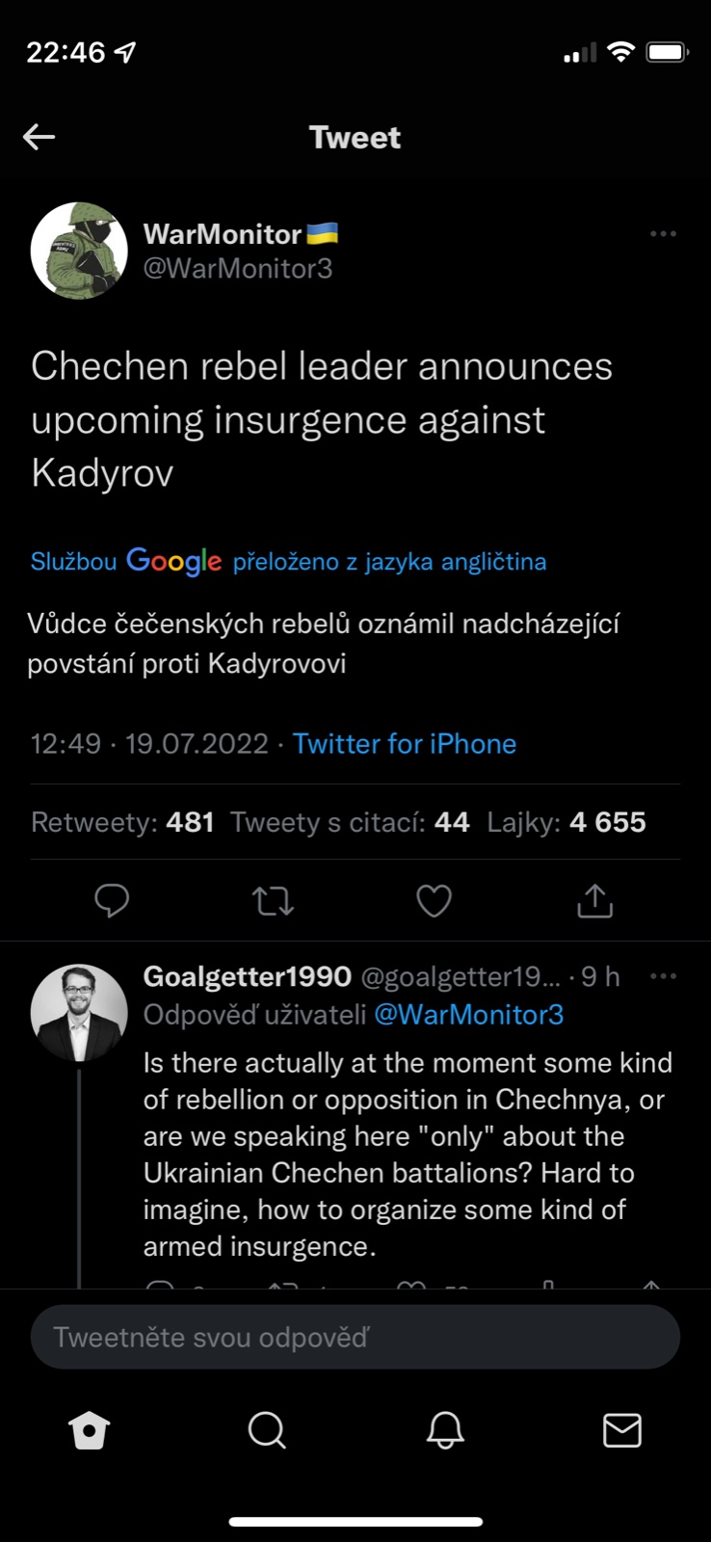Image resolution: width=711 pixels, height=1542 pixels.
Task: Open the Messages envelope tab
Action: tap(622, 1430)
